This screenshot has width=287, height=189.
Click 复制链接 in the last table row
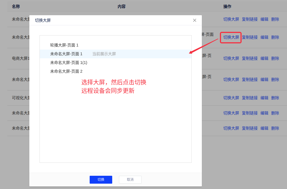250,128
